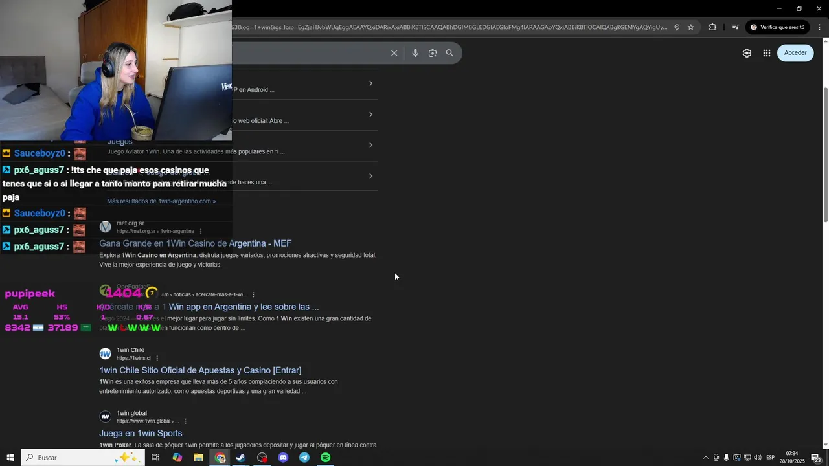Submit search with the magnifier icon
This screenshot has width=829, height=466.
click(x=449, y=53)
